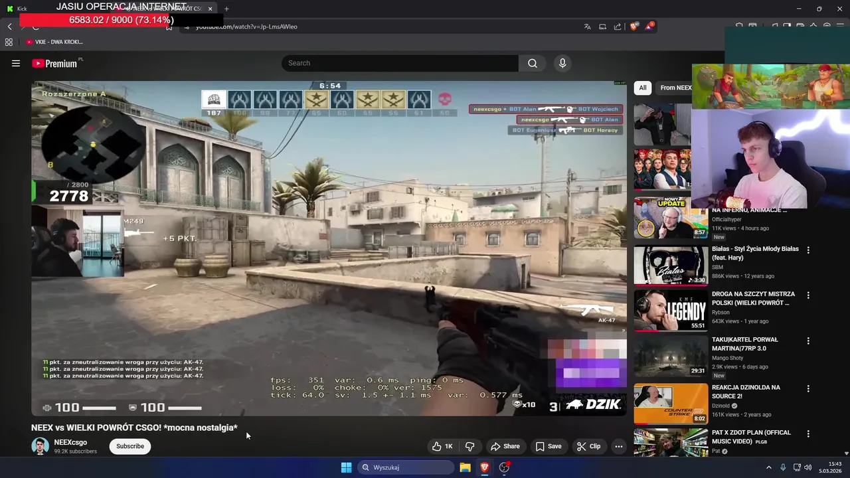Close the active YouTube browser tab

[211, 9]
